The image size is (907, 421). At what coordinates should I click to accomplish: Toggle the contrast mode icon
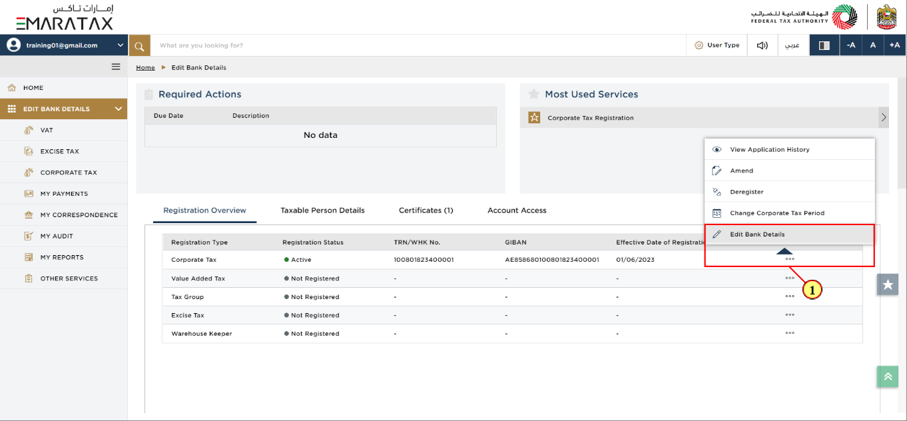click(x=824, y=45)
